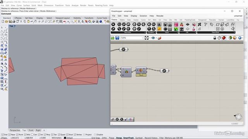Toggle Osnap in status bar
The height and width of the screenshot is (139, 248).
[119, 138]
